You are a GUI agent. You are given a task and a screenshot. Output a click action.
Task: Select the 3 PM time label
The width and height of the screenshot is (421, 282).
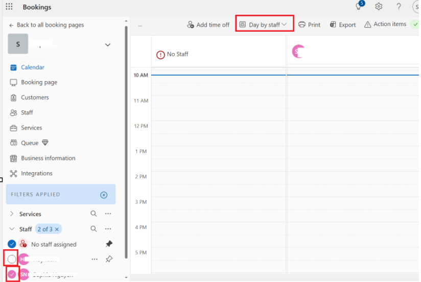[141, 202]
